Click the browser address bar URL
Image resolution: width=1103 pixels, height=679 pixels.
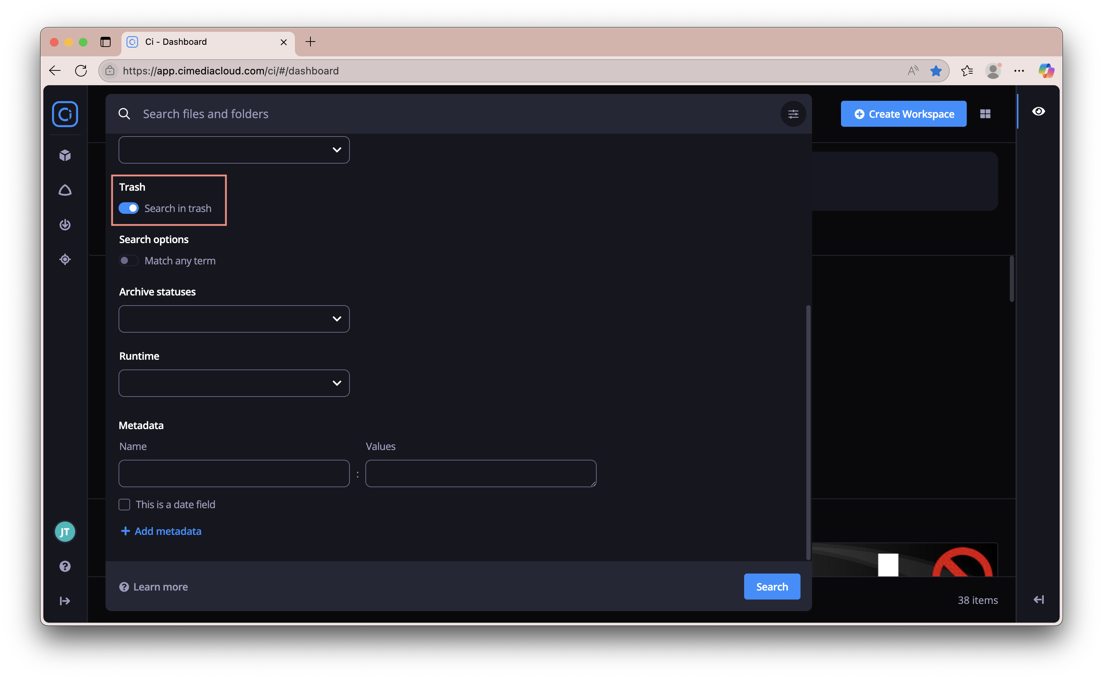(x=231, y=71)
